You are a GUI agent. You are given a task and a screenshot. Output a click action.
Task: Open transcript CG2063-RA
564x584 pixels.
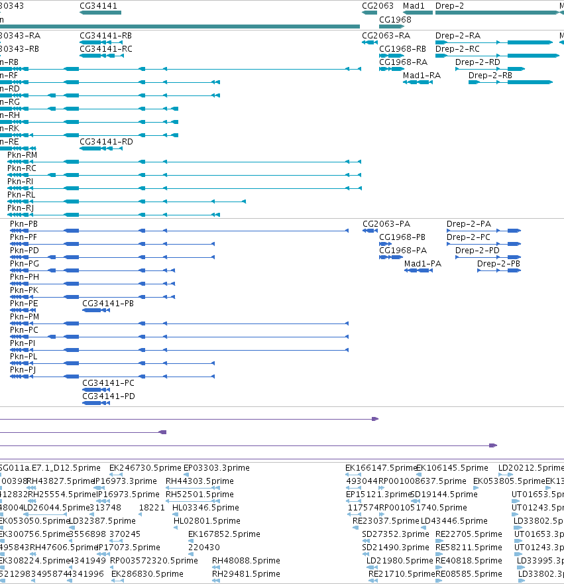point(386,36)
